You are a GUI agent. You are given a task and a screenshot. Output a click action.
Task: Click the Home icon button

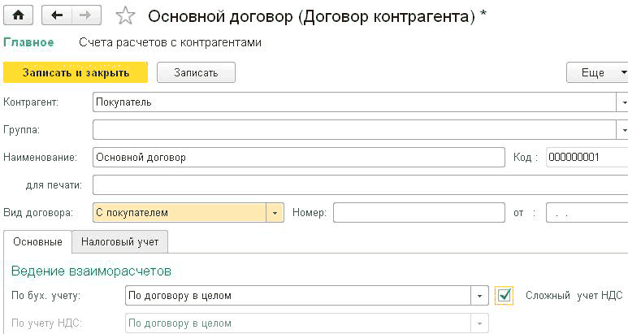tap(18, 15)
